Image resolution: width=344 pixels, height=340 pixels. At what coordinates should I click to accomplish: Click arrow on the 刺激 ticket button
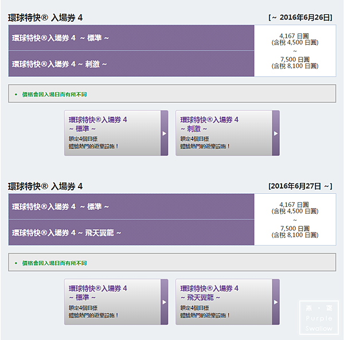(x=276, y=133)
